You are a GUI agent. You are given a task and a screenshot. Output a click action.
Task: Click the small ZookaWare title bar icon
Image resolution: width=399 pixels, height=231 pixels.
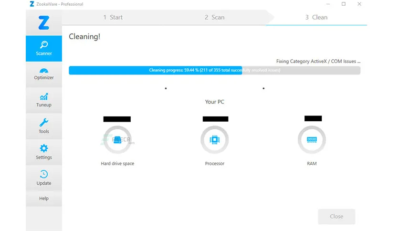[x=31, y=4]
